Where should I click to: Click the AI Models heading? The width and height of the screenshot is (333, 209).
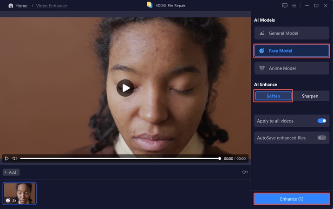coord(264,20)
